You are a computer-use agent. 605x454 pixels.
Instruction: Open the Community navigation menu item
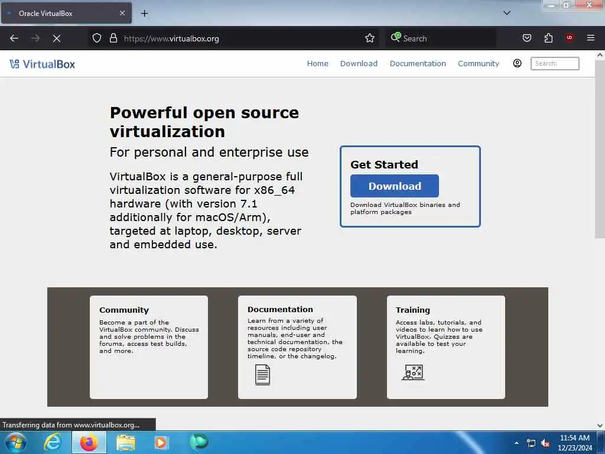(x=479, y=64)
